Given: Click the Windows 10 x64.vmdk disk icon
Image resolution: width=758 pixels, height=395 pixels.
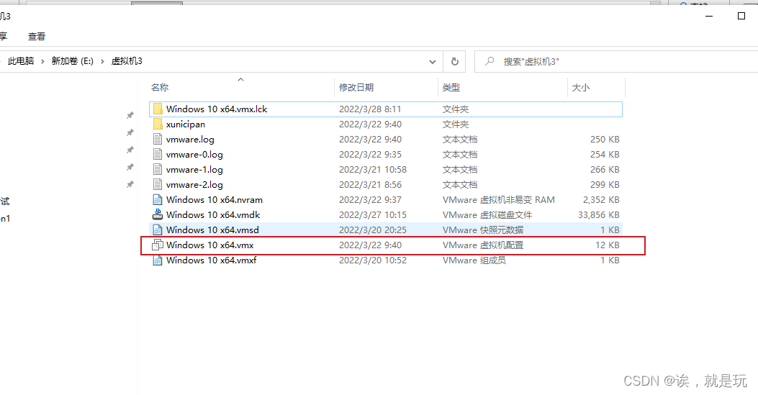Looking at the screenshot, I should pyautogui.click(x=158, y=214).
